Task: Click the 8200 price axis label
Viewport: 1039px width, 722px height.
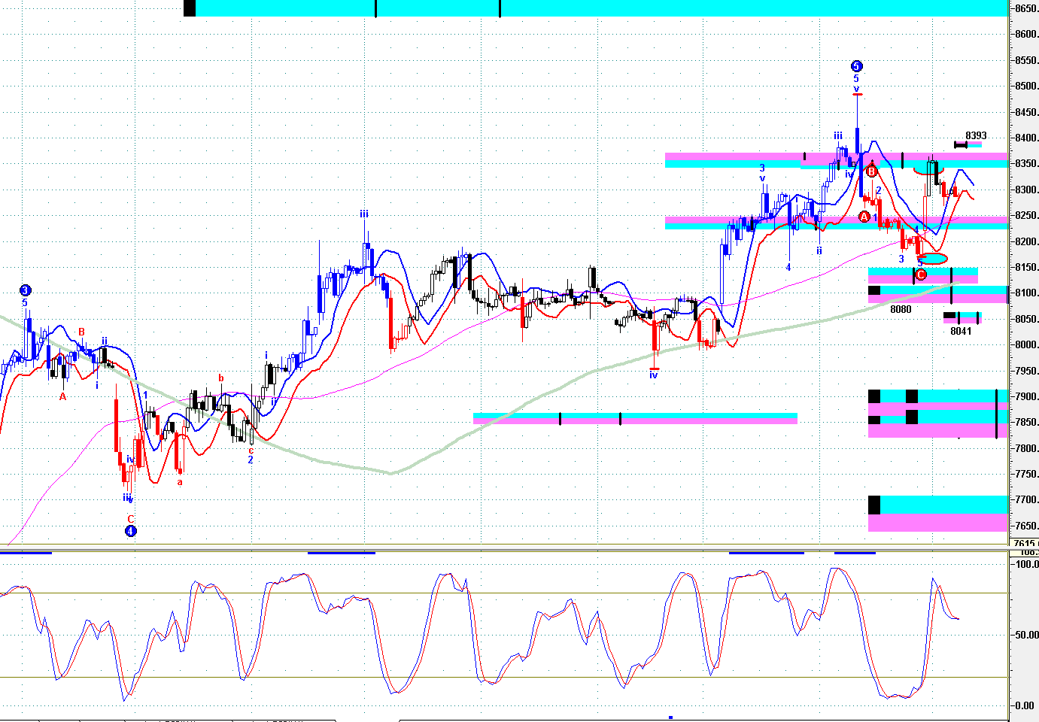Action: [x=1026, y=241]
